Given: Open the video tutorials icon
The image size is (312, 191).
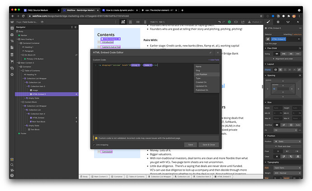Looking at the screenshot, I should click(12, 170).
